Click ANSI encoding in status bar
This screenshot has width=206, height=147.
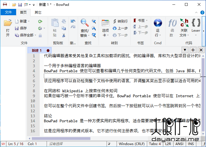click(x=179, y=144)
